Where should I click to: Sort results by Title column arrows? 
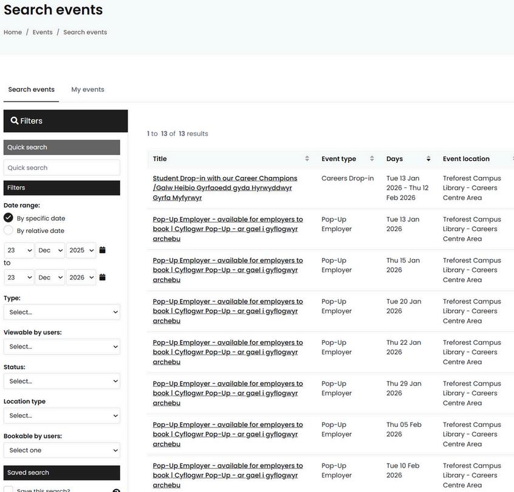coord(307,159)
